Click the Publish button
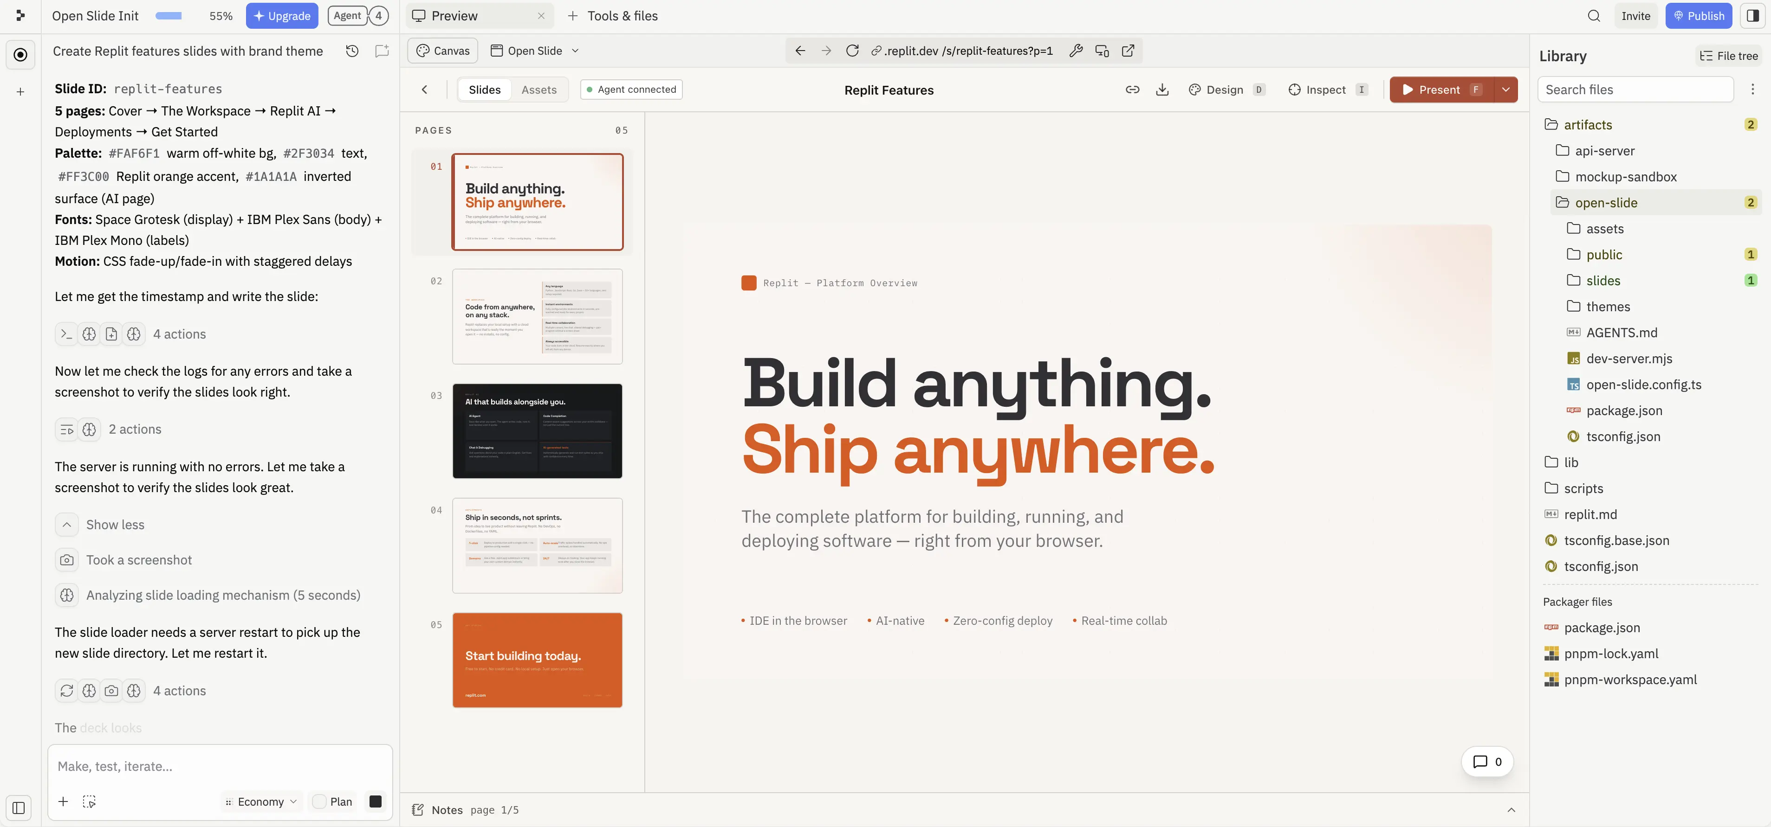1771x827 pixels. point(1698,16)
